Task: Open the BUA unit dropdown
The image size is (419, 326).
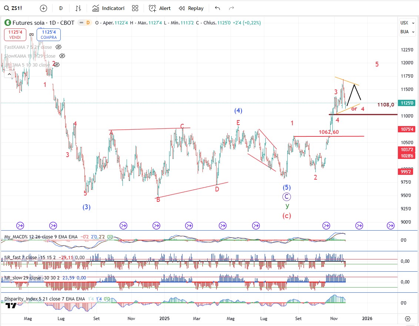Action: pos(407,32)
